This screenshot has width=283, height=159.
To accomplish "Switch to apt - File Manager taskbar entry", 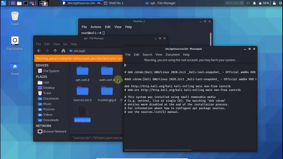I will [x=161, y=3].
